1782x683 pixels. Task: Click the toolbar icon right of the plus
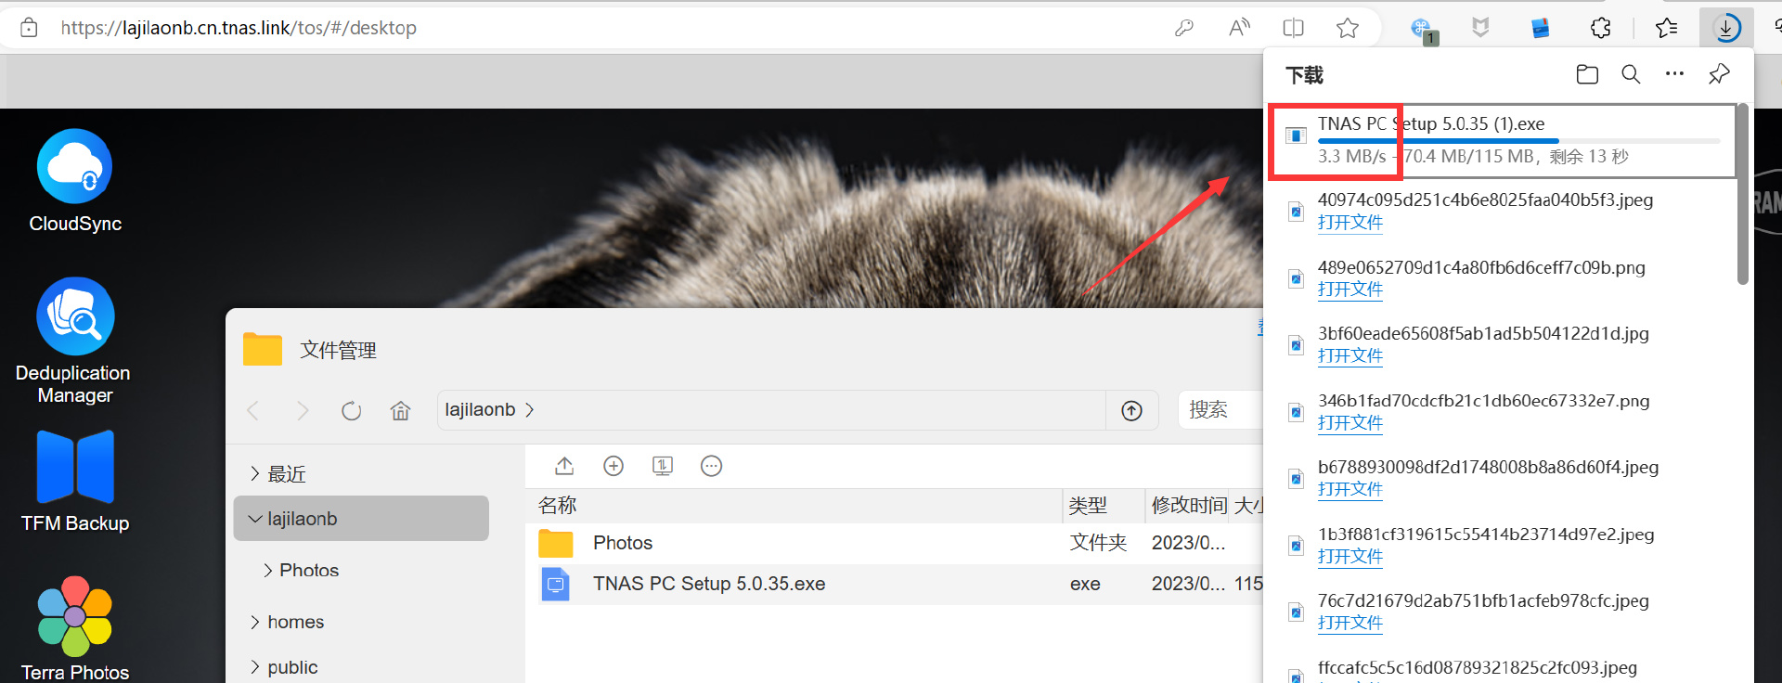663,466
